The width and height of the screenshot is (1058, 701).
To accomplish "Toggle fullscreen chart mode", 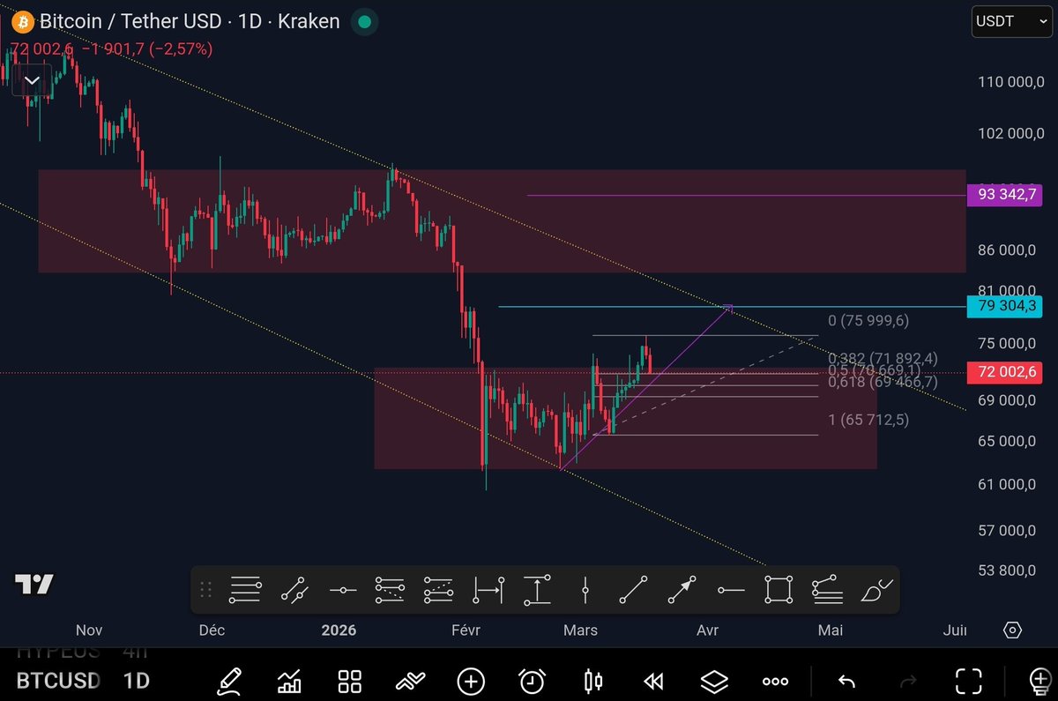I will 968,680.
